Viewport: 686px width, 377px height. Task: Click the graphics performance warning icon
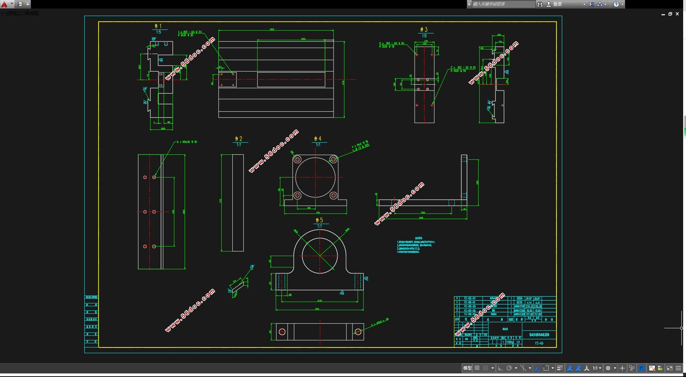pyautogui.click(x=652, y=368)
